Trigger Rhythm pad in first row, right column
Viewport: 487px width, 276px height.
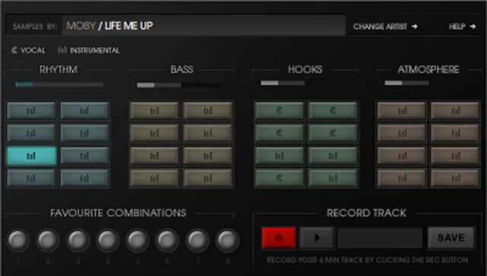(84, 110)
